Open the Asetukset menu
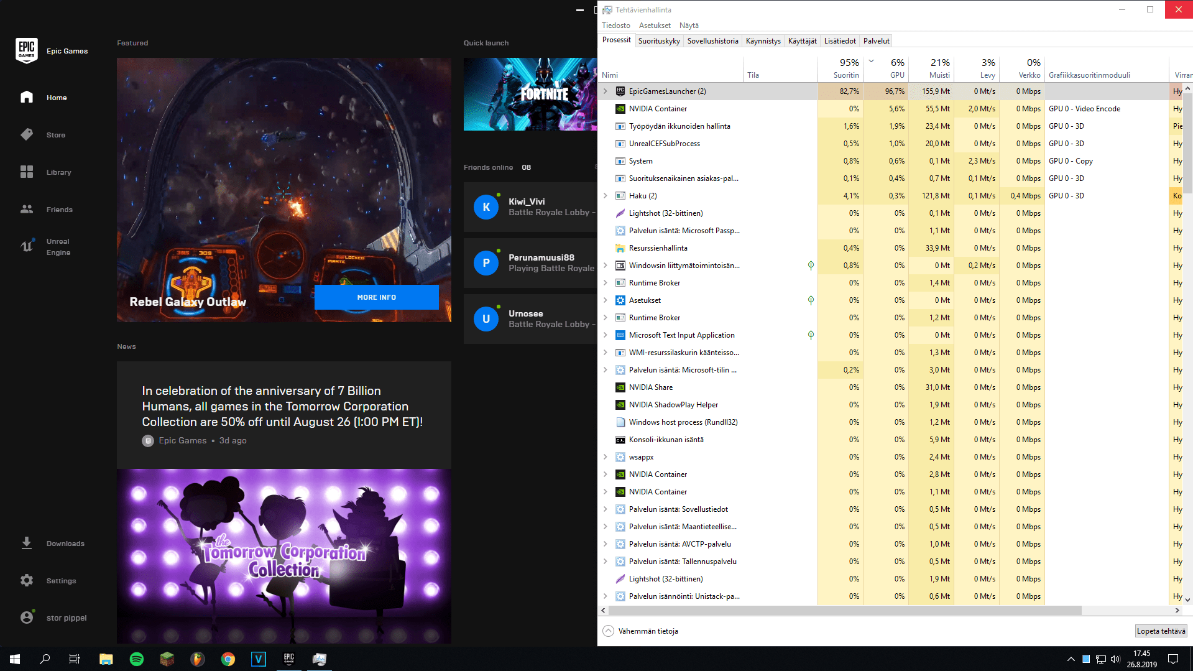Image resolution: width=1193 pixels, height=671 pixels. 655,25
